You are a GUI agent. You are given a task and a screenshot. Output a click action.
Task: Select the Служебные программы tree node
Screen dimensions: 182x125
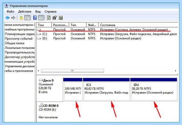tap(19, 30)
